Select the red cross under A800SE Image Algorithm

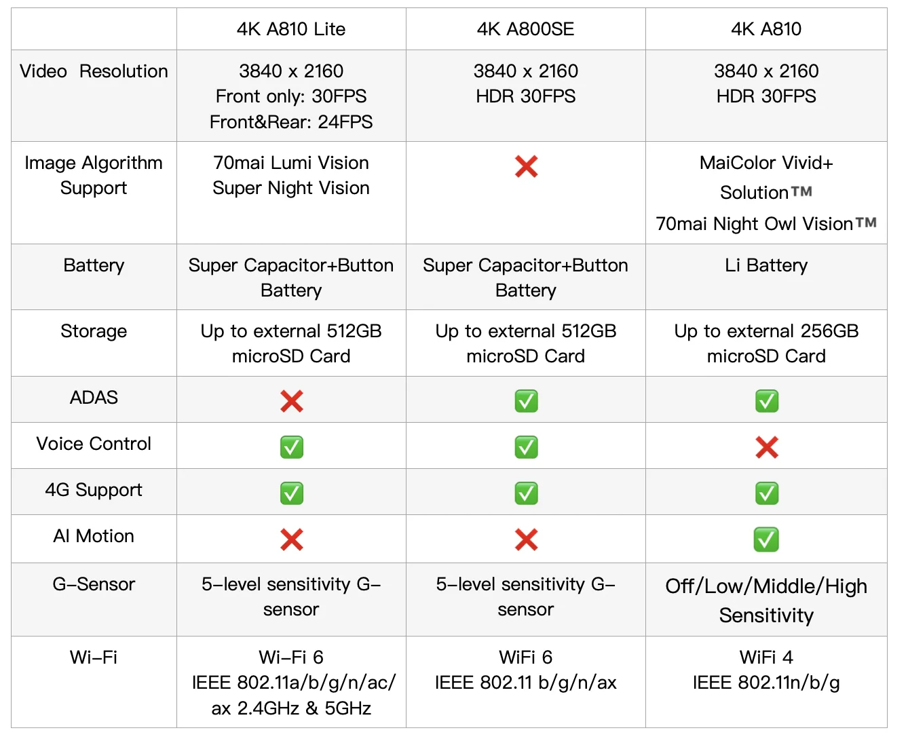[526, 166]
